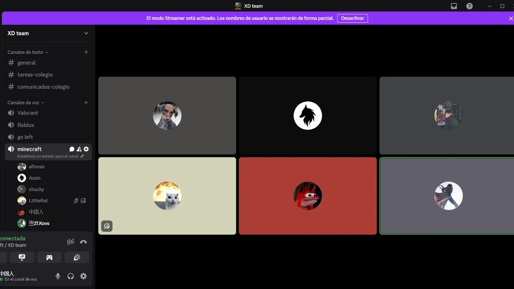Select alfonso's video tile with cat-face avatar

[x=167, y=116]
